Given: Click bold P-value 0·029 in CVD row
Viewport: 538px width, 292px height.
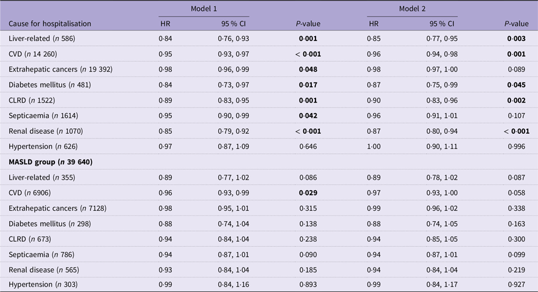Looking at the screenshot, I should 308,192.
